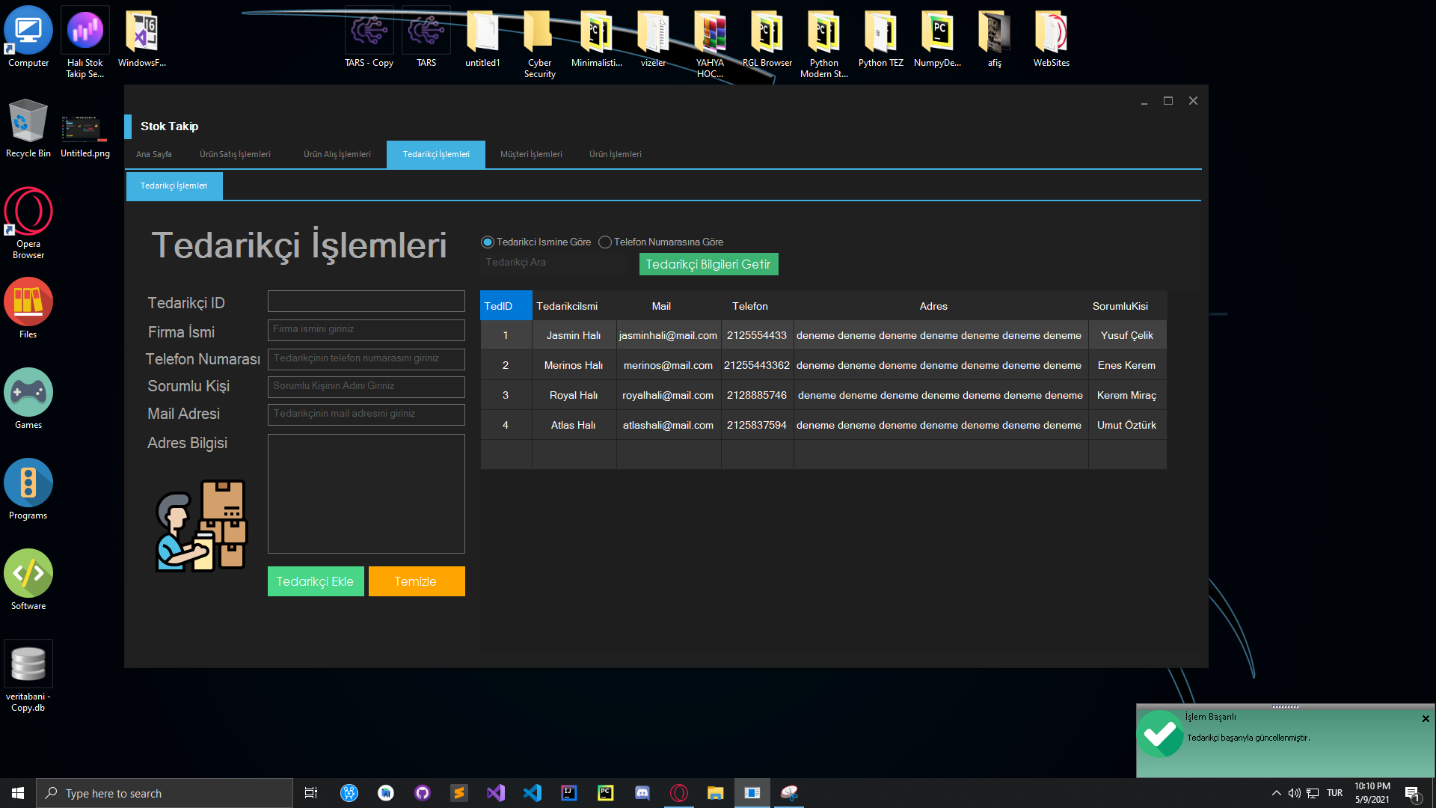Open Discord from the taskbar
1436x808 pixels.
(642, 793)
